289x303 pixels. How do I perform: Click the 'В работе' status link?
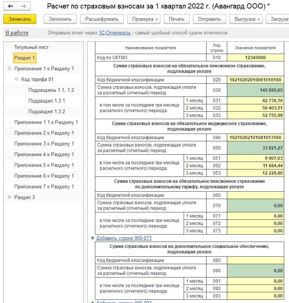[17, 33]
